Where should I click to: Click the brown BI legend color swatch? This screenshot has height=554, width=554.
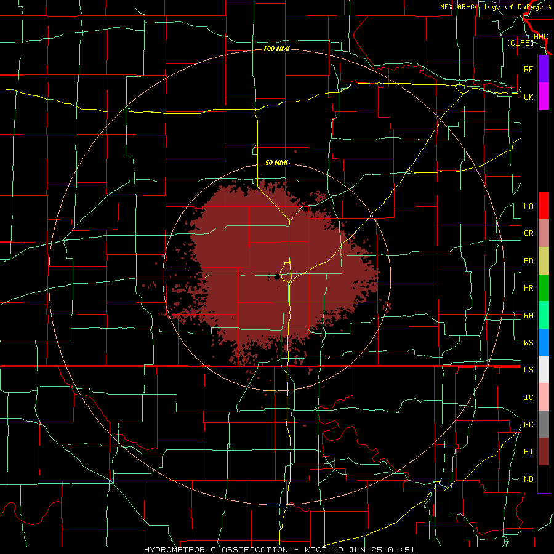(x=544, y=452)
